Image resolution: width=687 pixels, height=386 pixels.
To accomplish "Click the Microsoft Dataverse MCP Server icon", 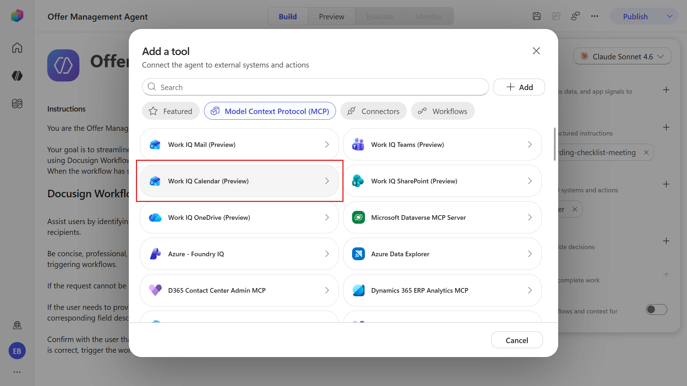I will point(358,217).
